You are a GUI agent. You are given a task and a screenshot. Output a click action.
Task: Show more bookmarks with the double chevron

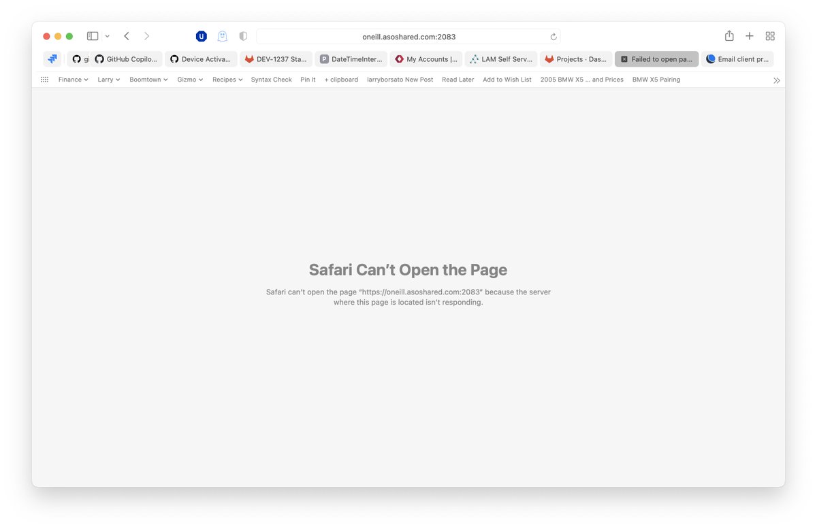coord(776,80)
